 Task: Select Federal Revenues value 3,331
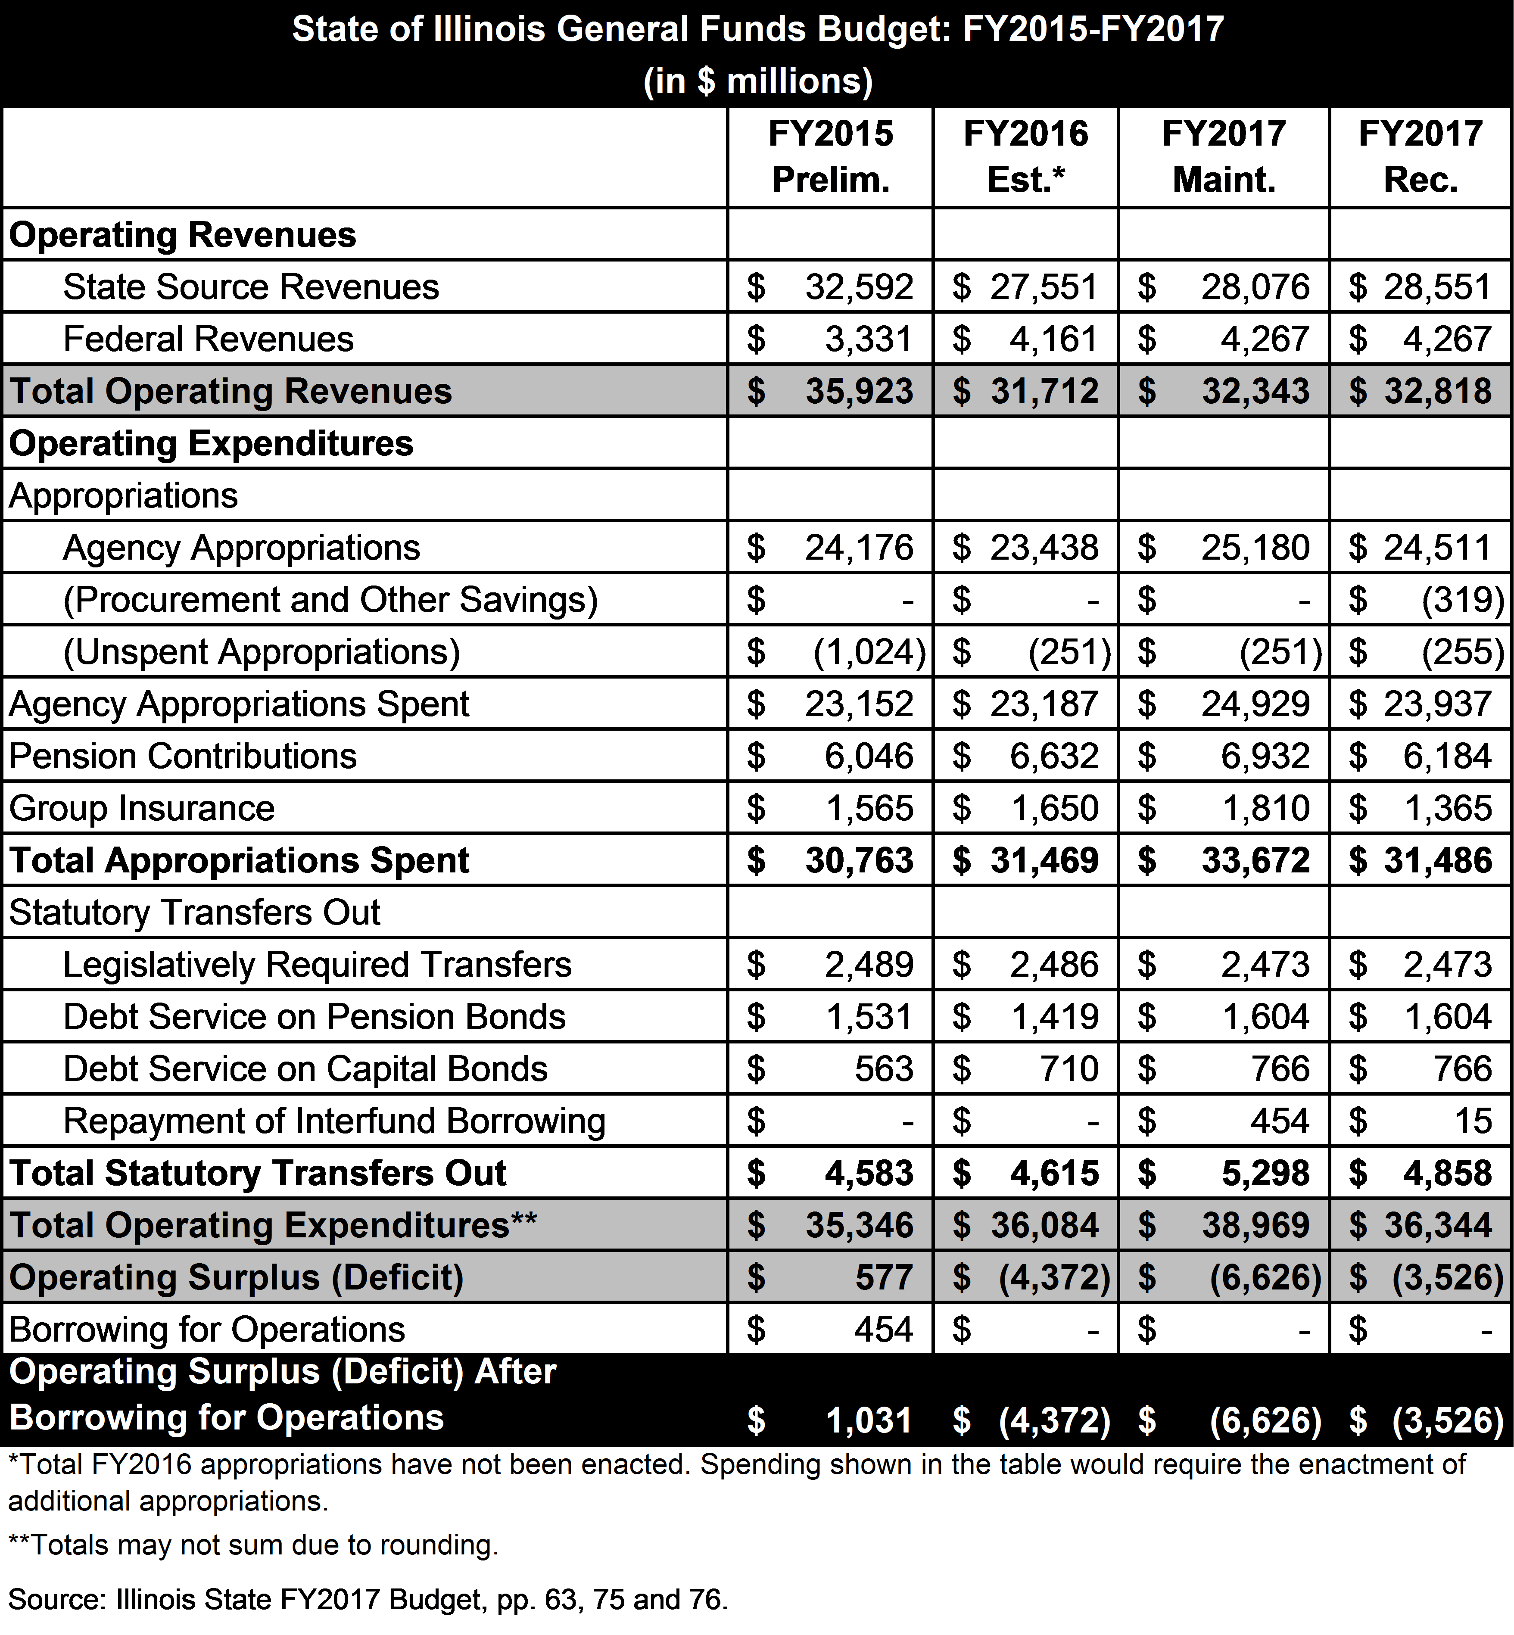(x=869, y=339)
